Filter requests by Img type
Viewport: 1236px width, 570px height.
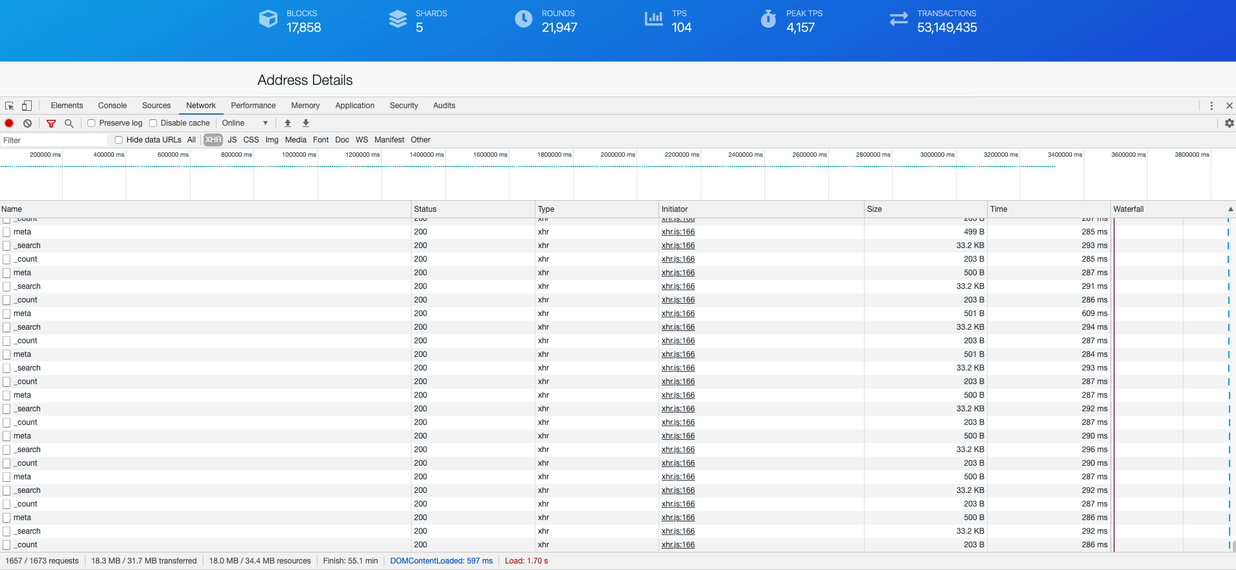[x=272, y=140]
